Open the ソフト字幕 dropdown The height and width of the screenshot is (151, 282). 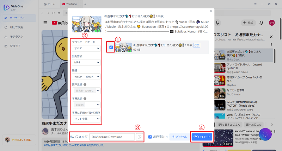tap(86, 119)
